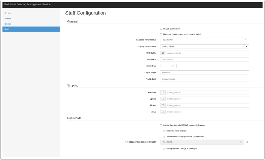The image size is (265, 160).
Task: Click into the Profile Path field
Action: [204, 79]
